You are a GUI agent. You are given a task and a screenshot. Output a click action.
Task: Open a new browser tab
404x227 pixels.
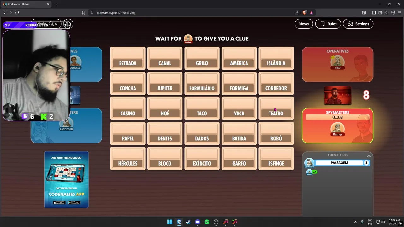(x=56, y=4)
